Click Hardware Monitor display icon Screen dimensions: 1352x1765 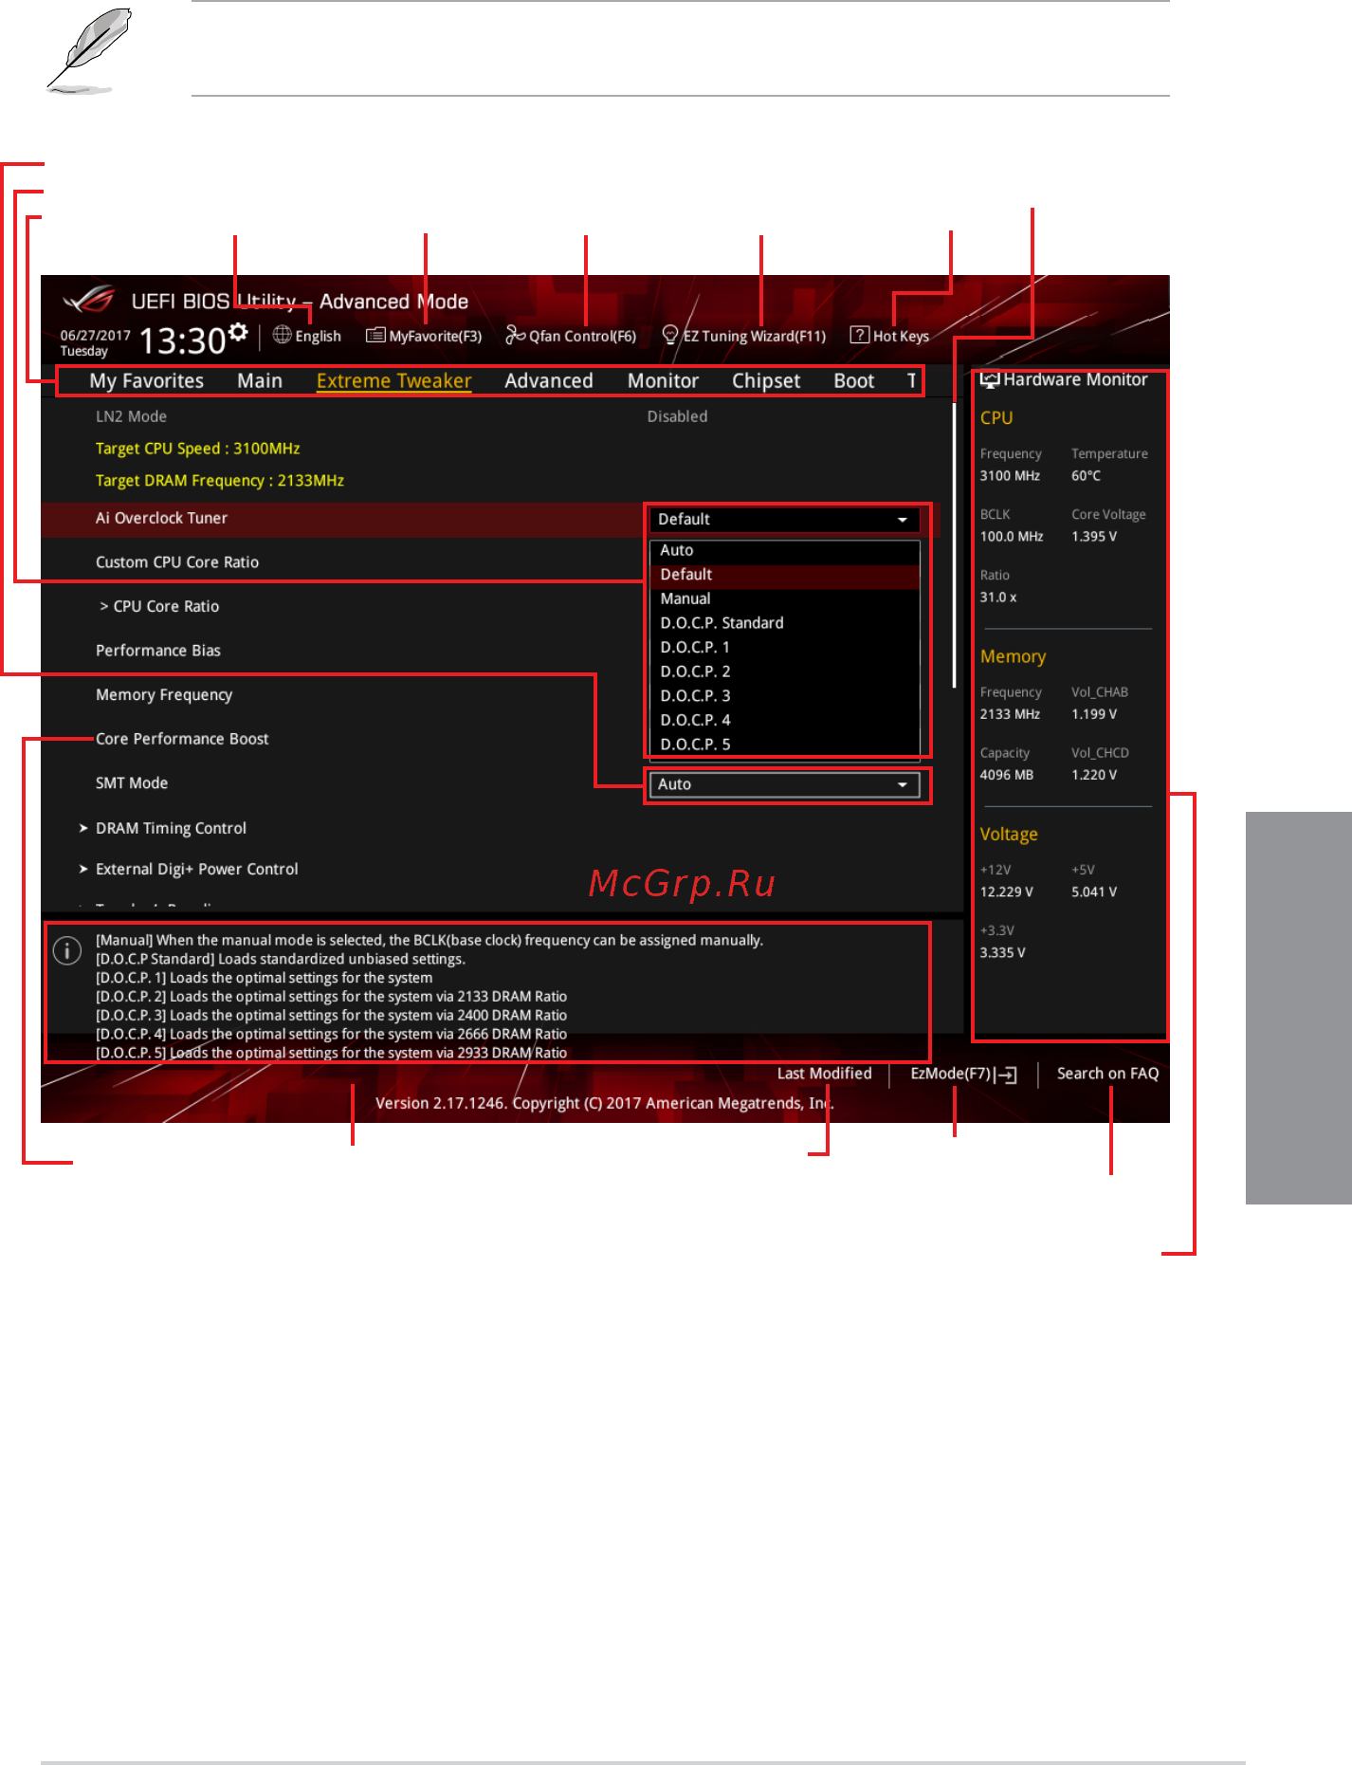pyautogui.click(x=990, y=380)
